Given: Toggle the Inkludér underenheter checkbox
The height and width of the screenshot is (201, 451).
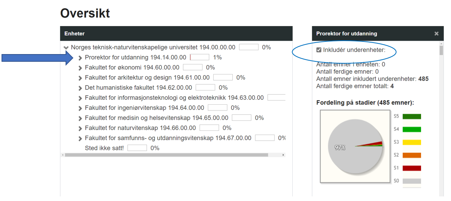Looking at the screenshot, I should click(319, 50).
